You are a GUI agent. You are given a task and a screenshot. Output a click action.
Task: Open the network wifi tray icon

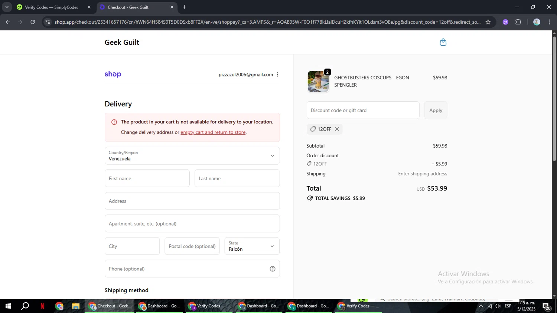(489, 306)
